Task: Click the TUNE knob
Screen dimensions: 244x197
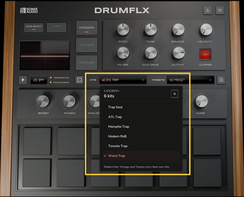Action: (150, 30)
